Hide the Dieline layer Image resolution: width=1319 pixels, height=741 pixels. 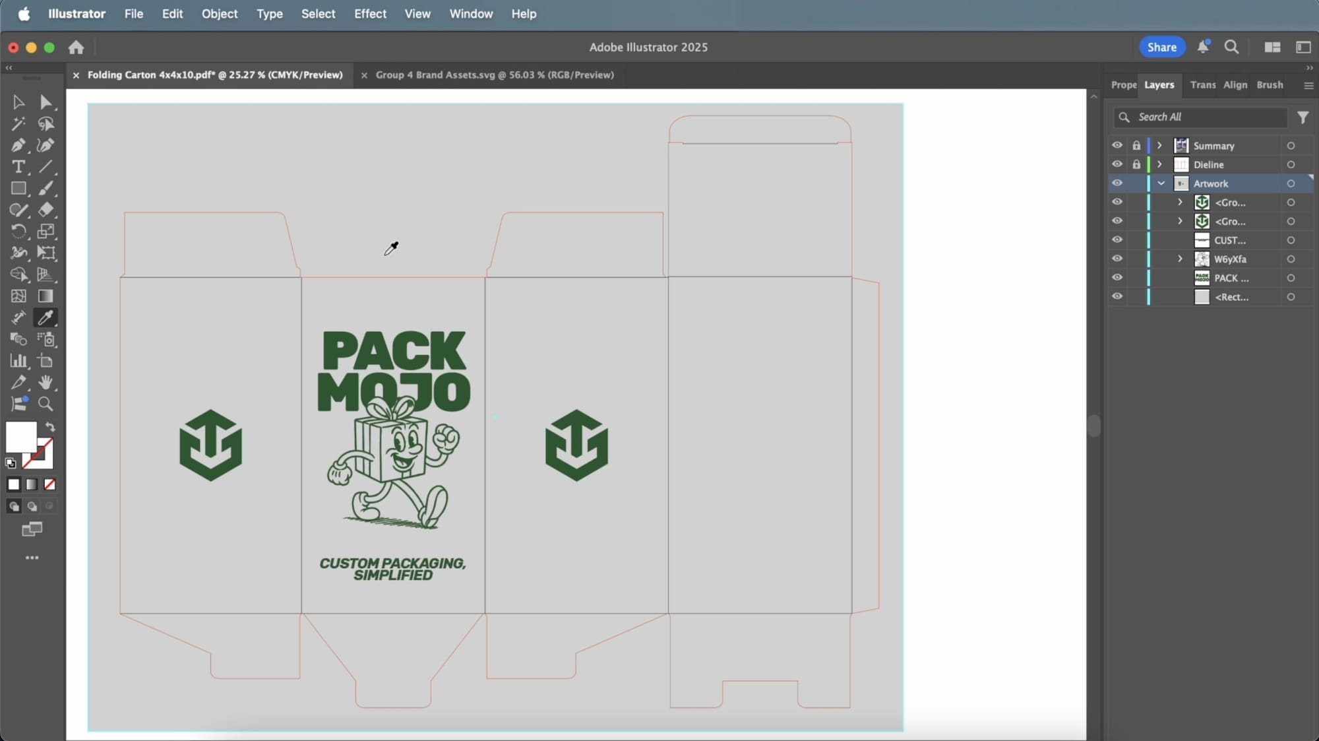pos(1117,164)
